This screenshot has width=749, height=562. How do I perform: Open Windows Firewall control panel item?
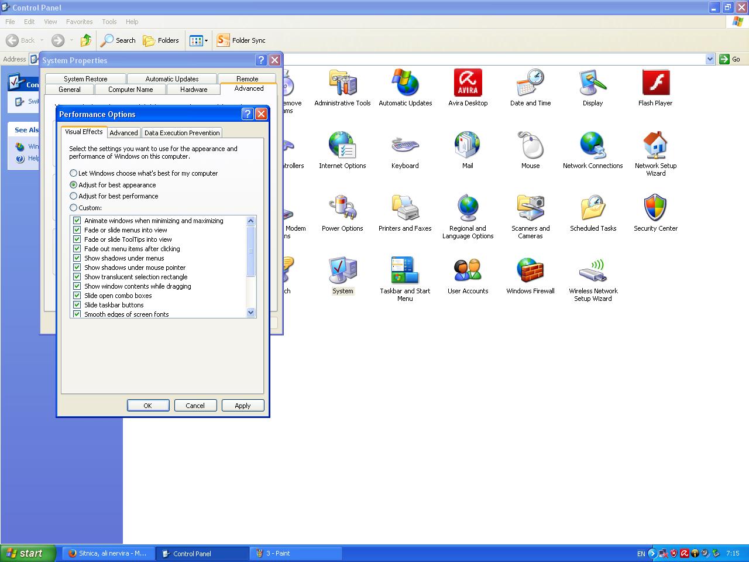point(530,271)
